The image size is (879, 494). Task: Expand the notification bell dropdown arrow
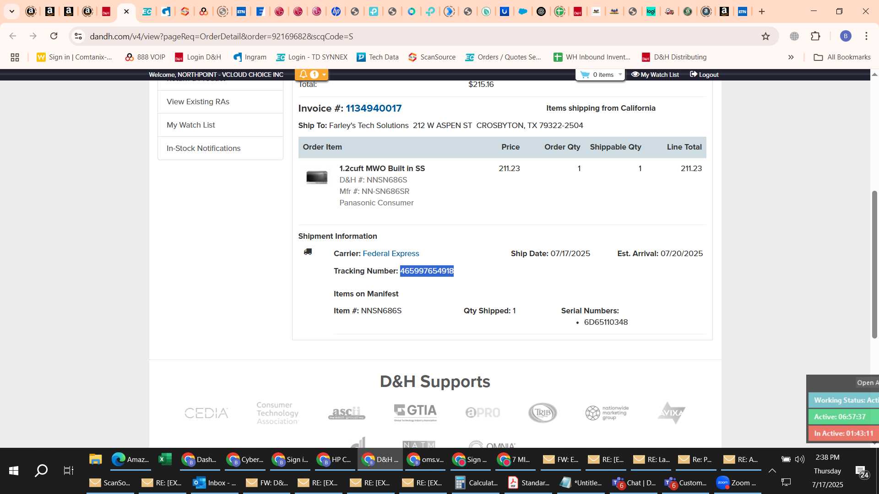pyautogui.click(x=324, y=75)
